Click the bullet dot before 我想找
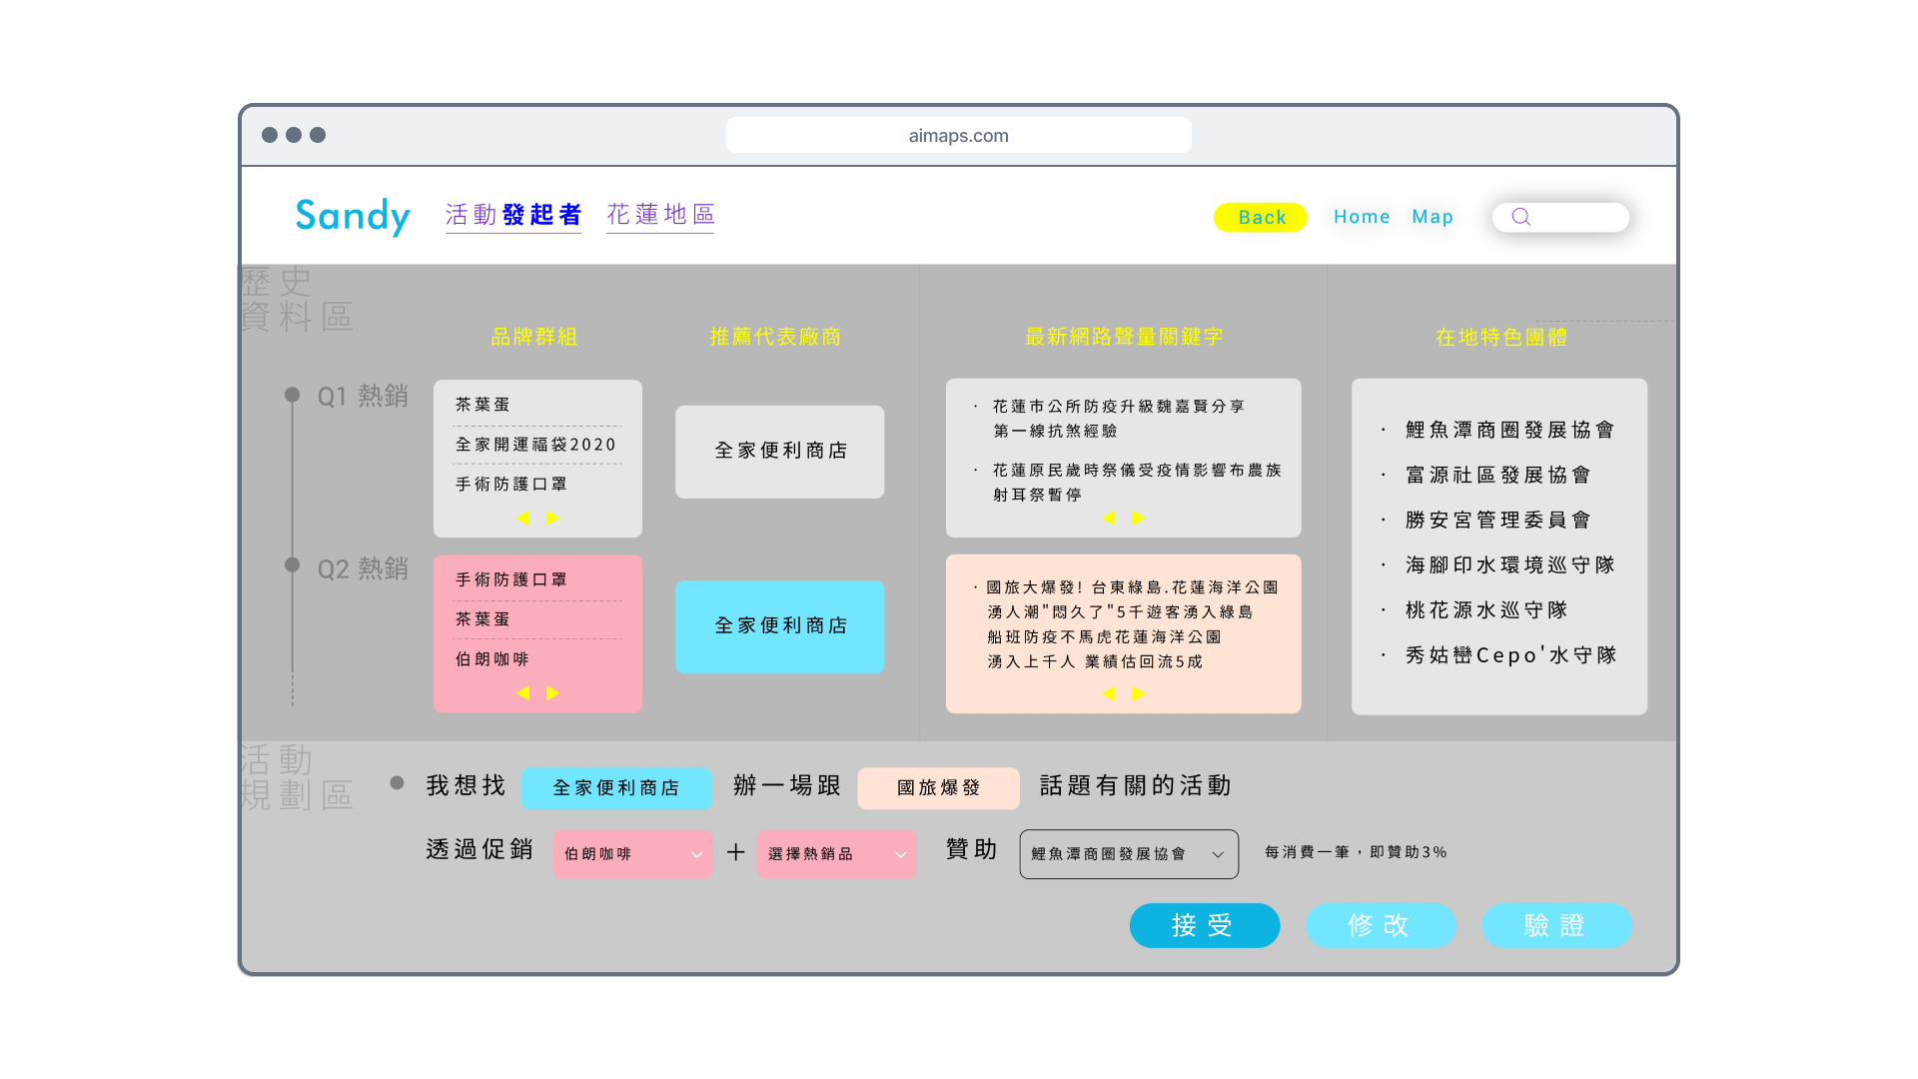1918x1079 pixels. tap(397, 783)
